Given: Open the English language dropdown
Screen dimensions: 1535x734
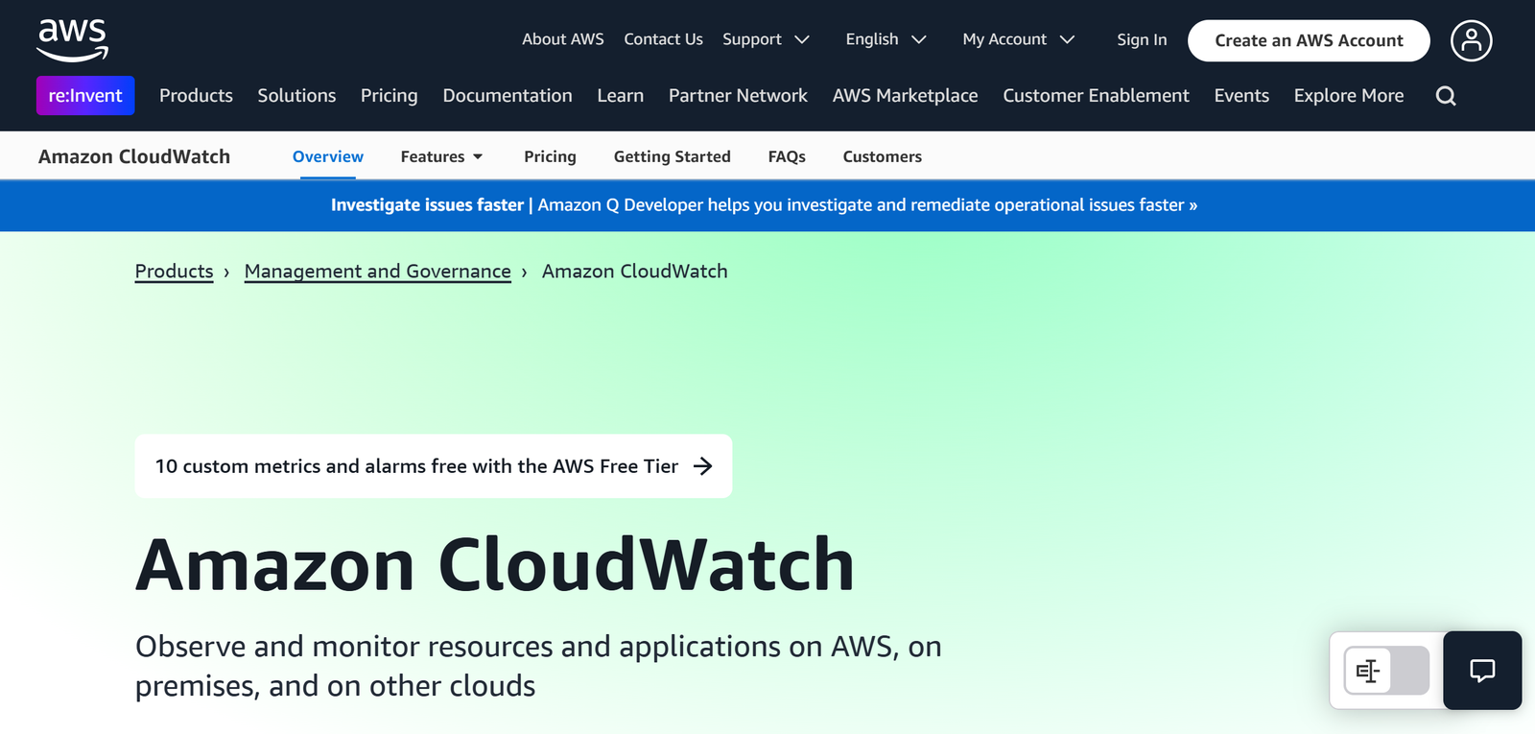Looking at the screenshot, I should point(886,39).
